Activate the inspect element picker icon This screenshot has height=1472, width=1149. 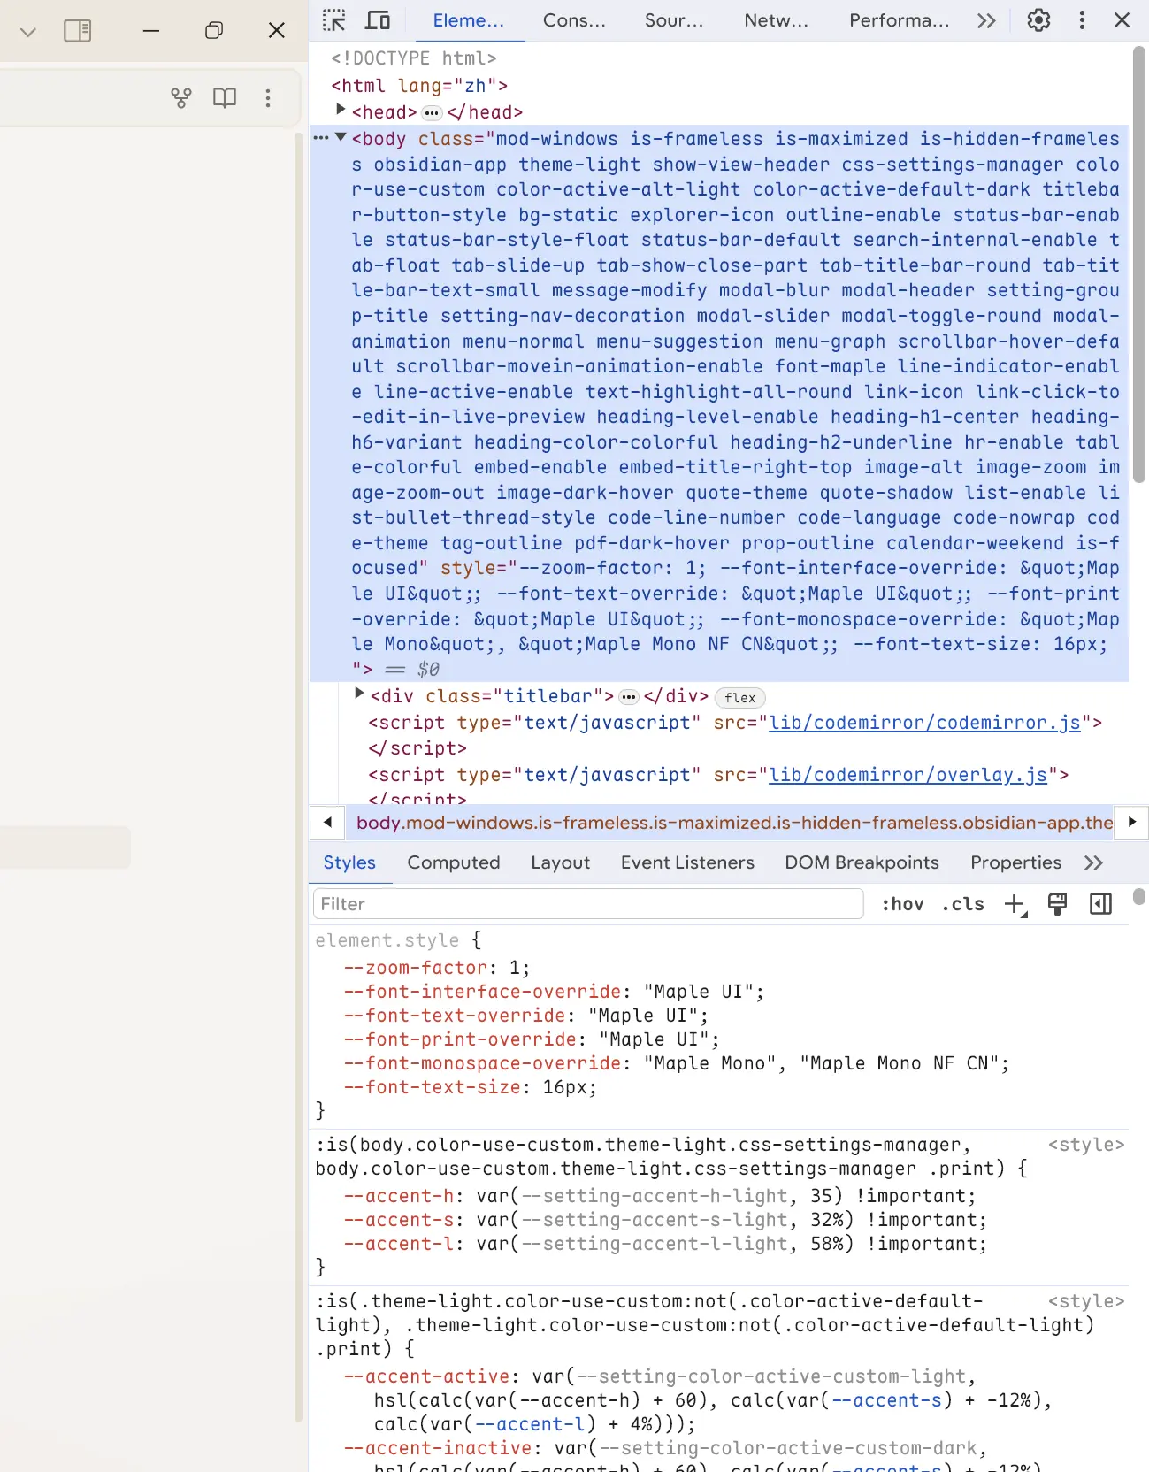point(334,20)
